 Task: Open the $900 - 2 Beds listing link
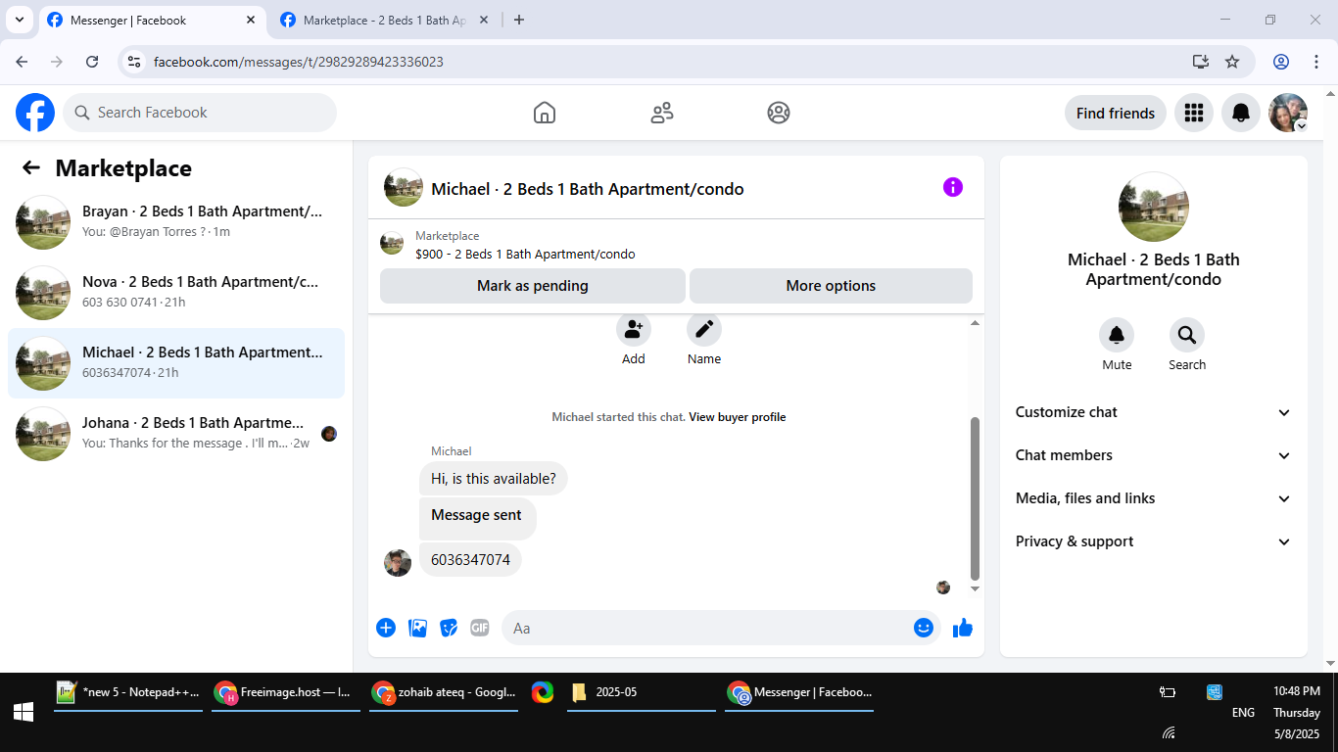coord(525,255)
